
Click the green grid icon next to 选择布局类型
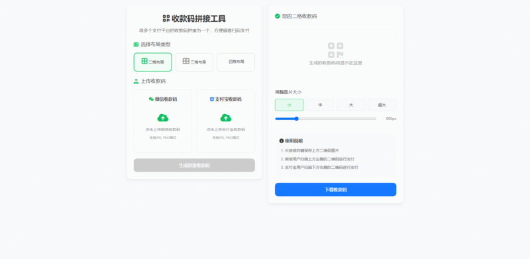[136, 44]
